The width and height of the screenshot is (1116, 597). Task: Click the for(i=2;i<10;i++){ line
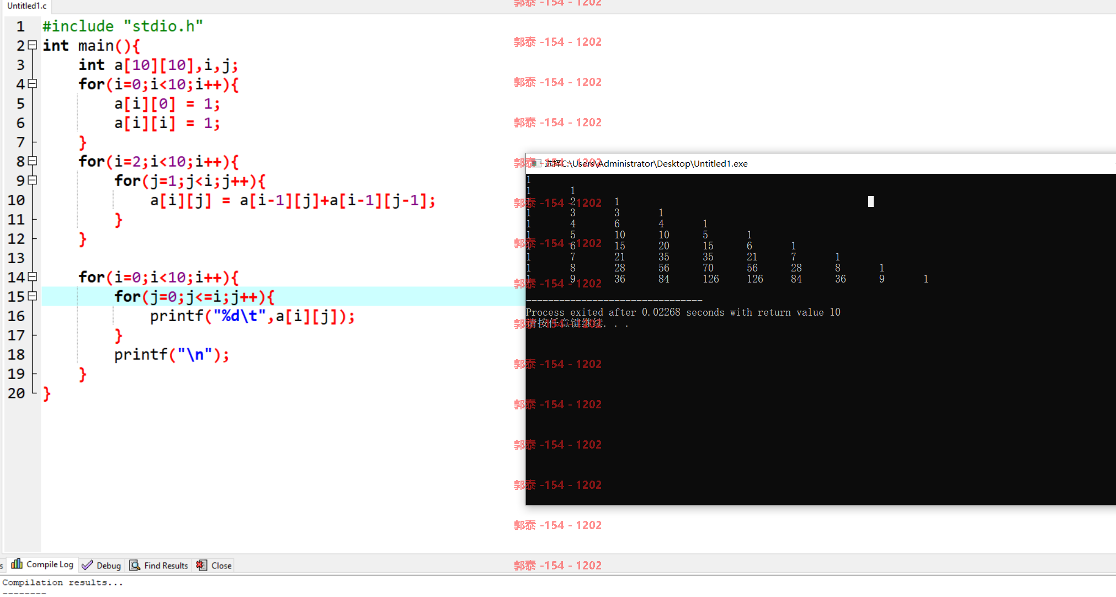(158, 161)
